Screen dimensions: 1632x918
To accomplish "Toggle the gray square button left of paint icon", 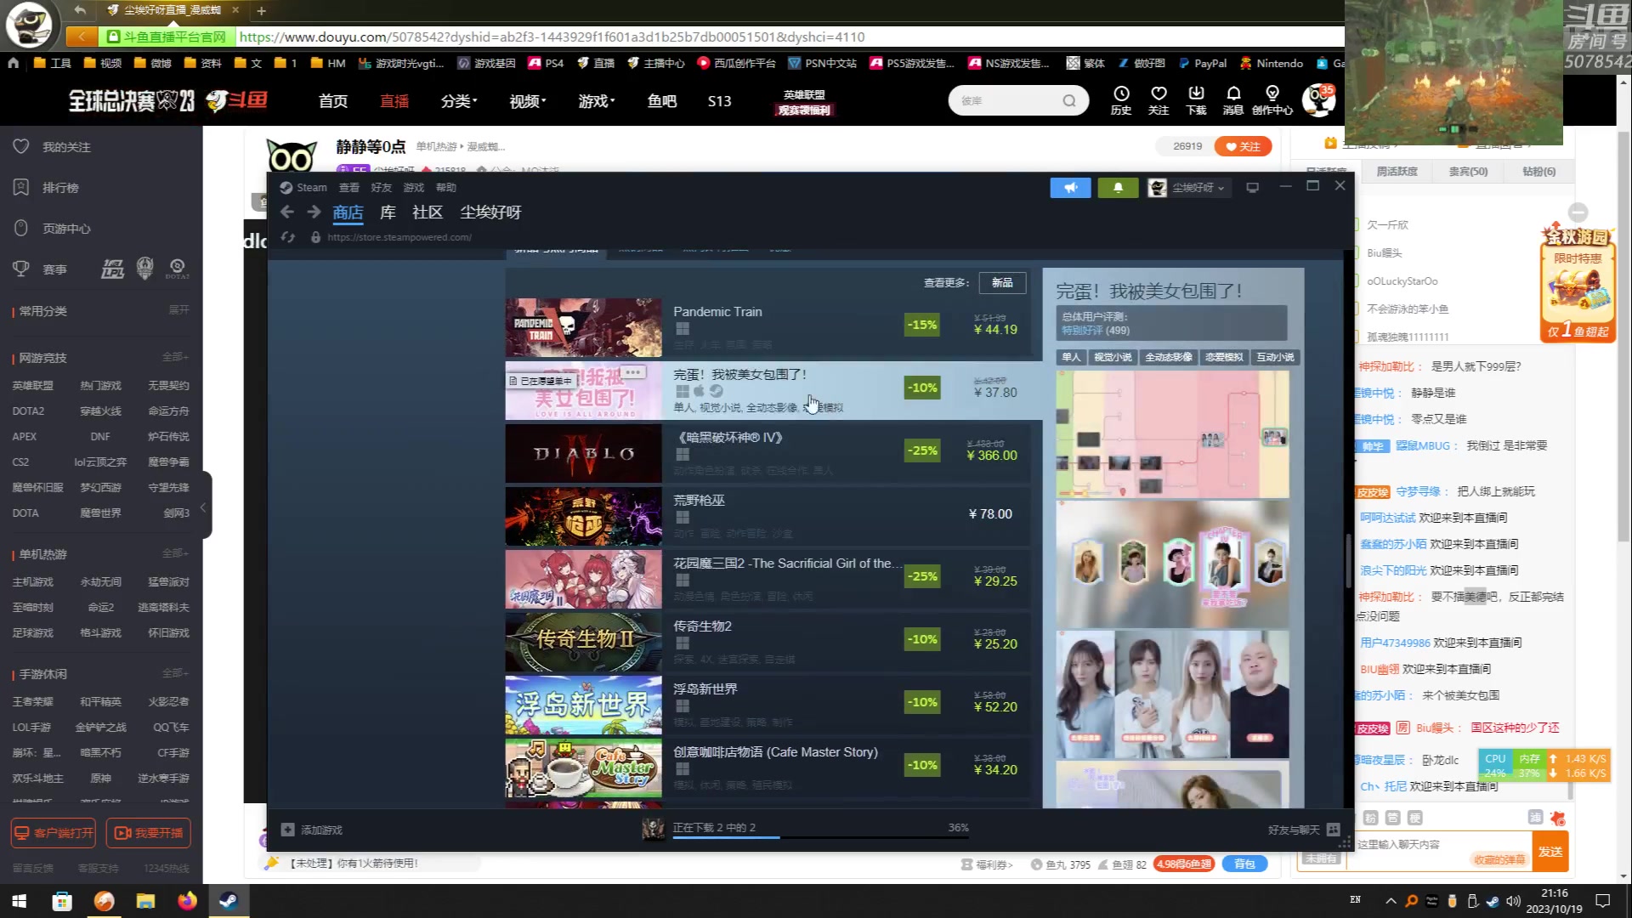I will tap(1535, 818).
